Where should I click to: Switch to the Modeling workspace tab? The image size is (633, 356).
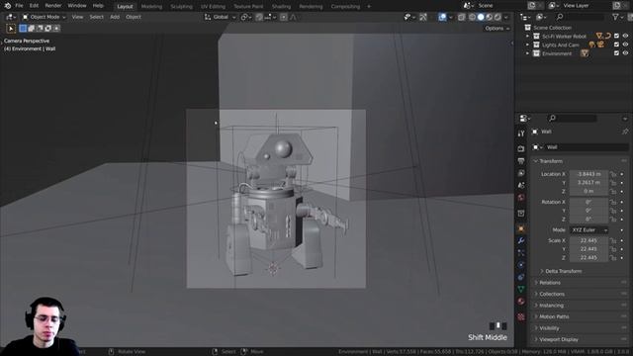[151, 7]
